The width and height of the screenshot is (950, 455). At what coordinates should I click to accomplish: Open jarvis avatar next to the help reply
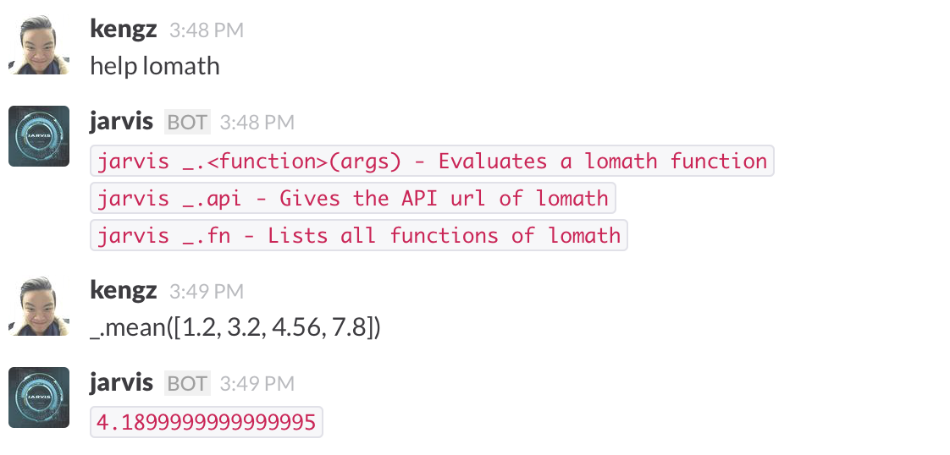[x=39, y=136]
